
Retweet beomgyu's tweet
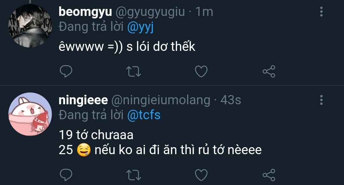[x=134, y=72]
